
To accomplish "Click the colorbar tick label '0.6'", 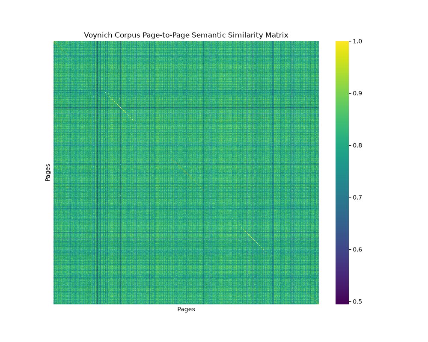I will (357, 249).
